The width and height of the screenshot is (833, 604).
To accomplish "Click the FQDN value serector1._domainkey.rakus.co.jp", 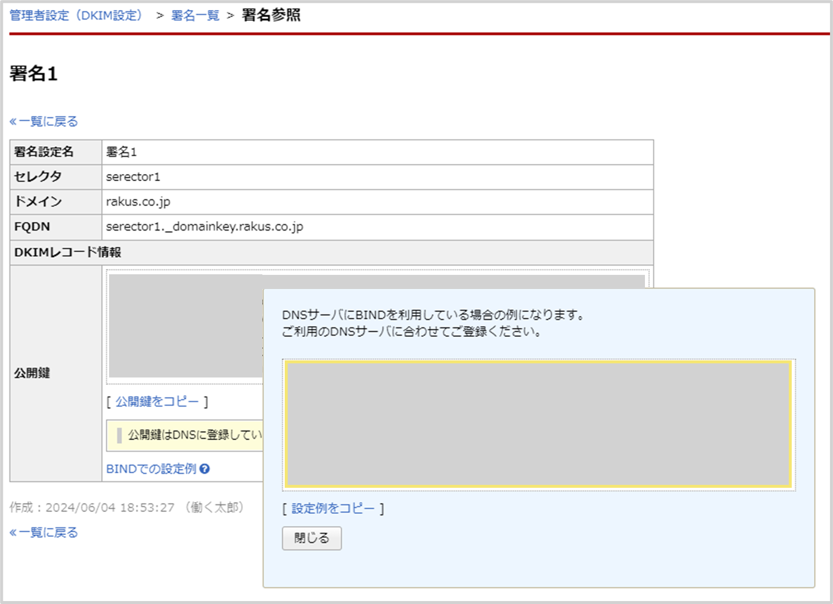I will coord(203,226).
